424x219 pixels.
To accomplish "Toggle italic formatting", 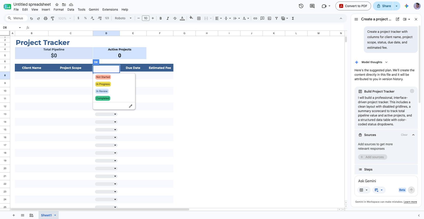I will [168, 18].
